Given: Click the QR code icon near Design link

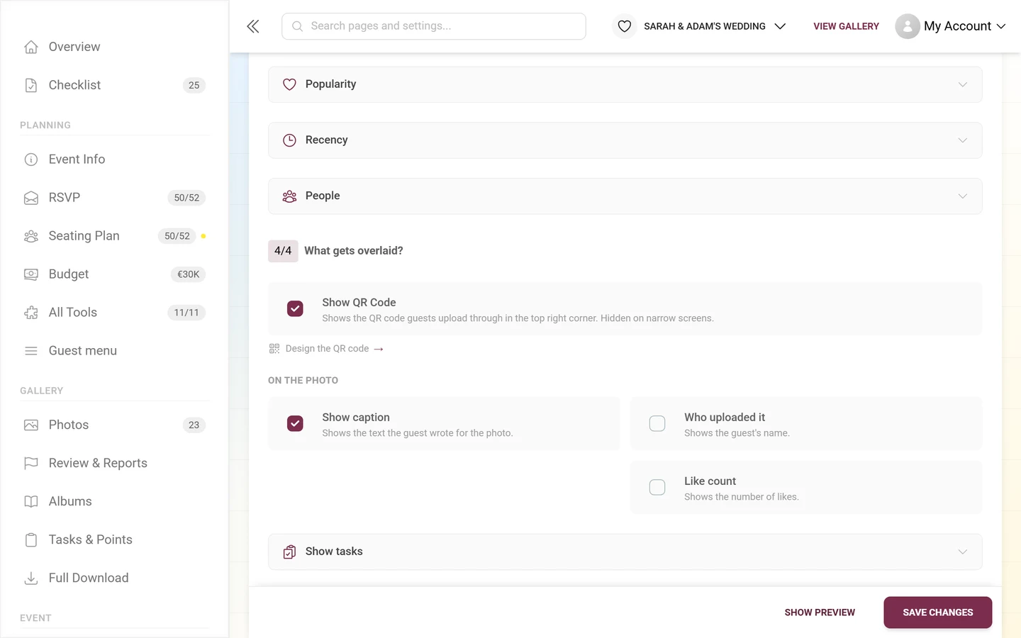Looking at the screenshot, I should (x=274, y=349).
